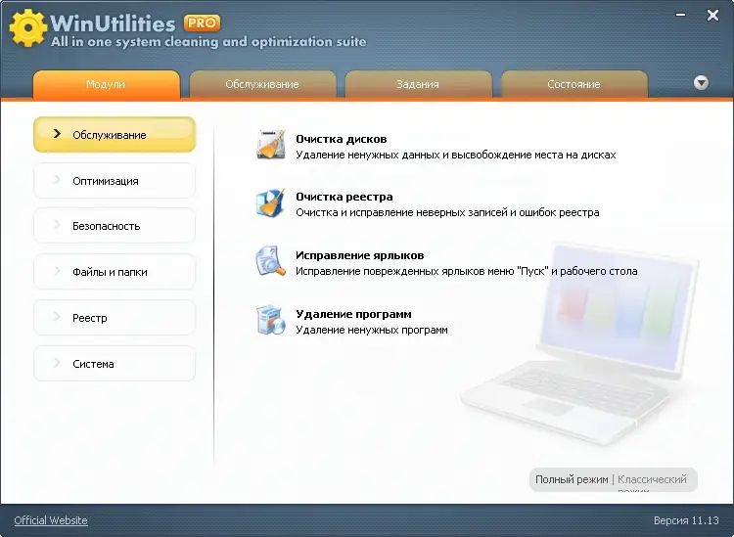Open the Очистка дисков disk broom icon
The width and height of the screenshot is (734, 537).
tap(271, 146)
